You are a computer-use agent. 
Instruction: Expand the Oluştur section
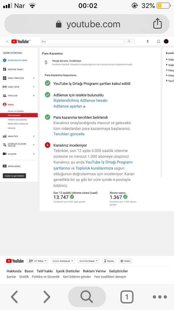[34, 154]
